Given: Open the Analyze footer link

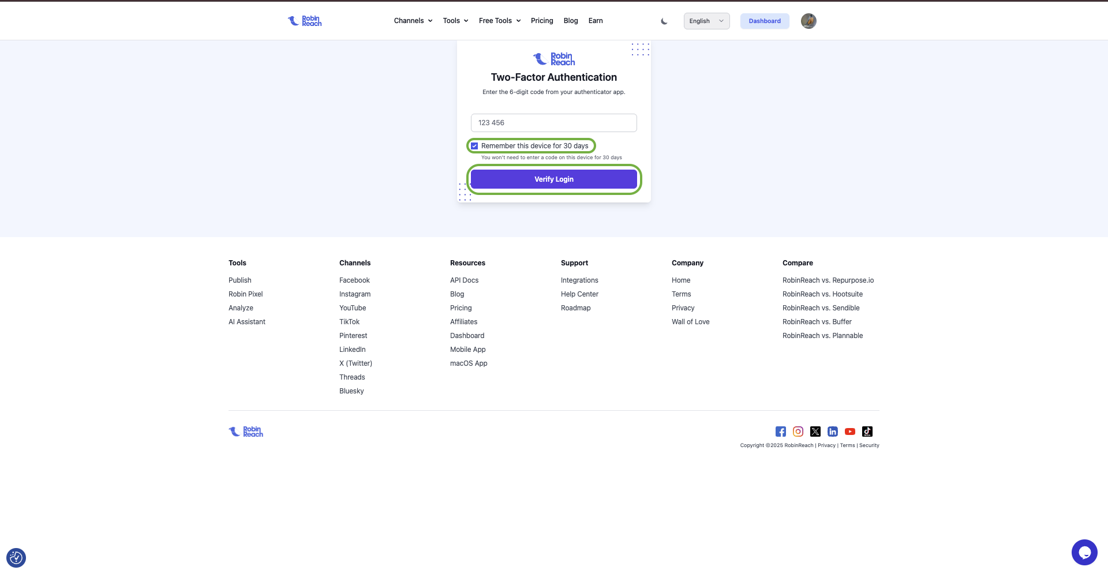Looking at the screenshot, I should [241, 308].
